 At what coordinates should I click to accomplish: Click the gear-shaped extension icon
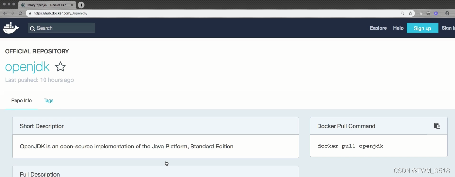pos(428,13)
